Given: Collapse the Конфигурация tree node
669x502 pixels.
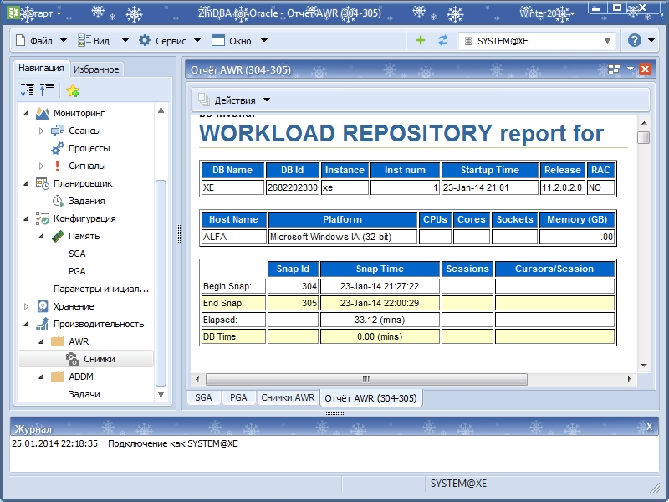Looking at the screenshot, I should [27, 218].
